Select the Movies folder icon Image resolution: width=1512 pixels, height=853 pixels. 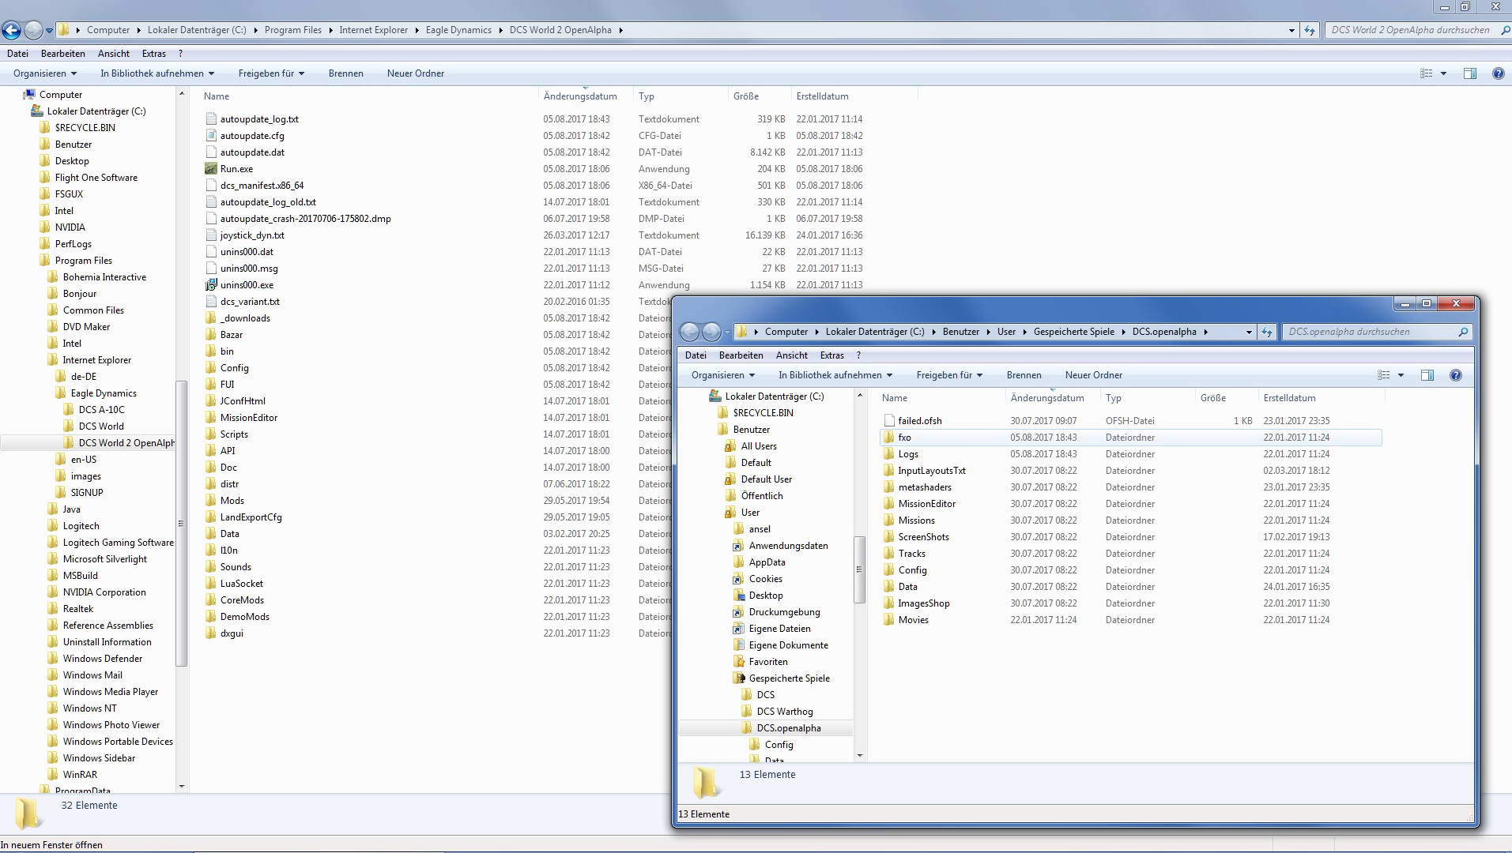point(888,619)
